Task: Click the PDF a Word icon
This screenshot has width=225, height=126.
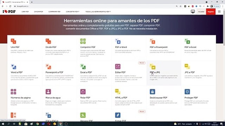Action: tap(118, 41)
